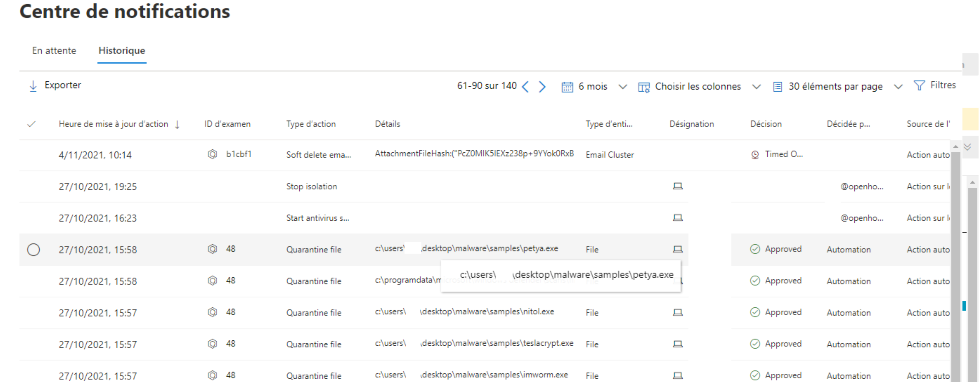Image resolution: width=979 pixels, height=382 pixels.
Task: Expand the Choisir les colonnes dropdown
Action: (756, 87)
